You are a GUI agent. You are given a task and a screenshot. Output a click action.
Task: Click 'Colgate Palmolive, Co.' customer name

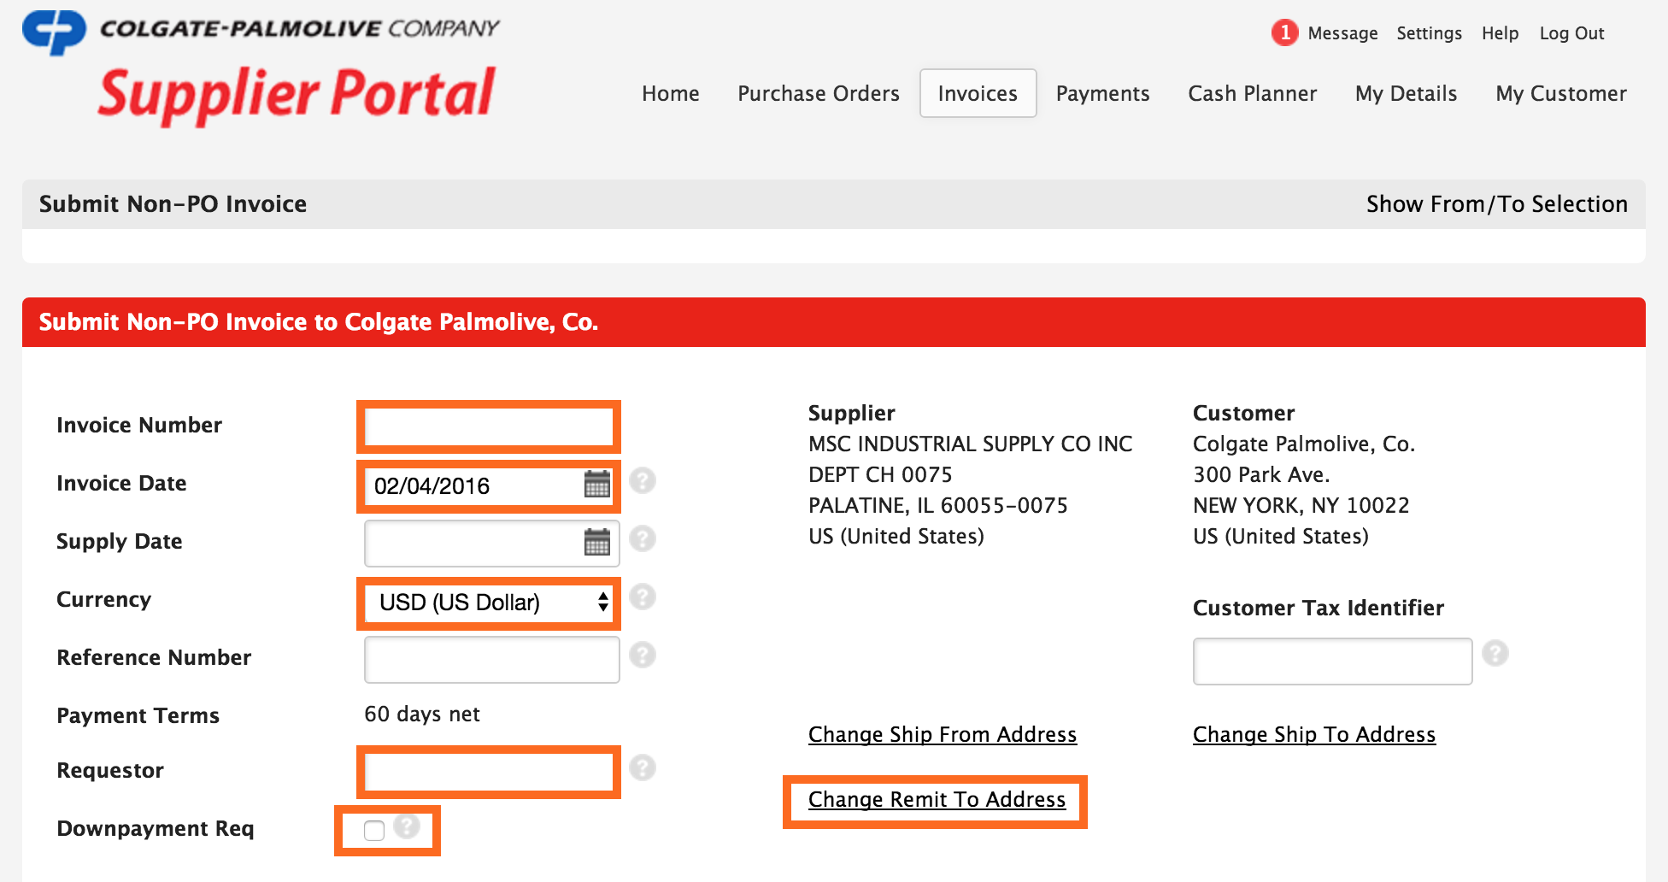[1304, 444]
